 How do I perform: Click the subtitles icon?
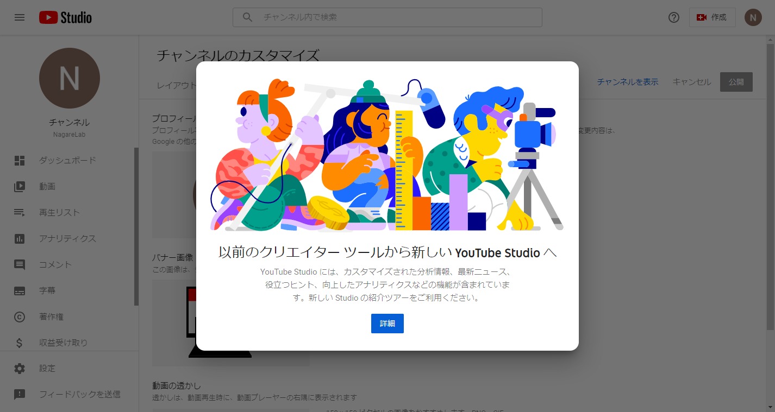tap(20, 290)
